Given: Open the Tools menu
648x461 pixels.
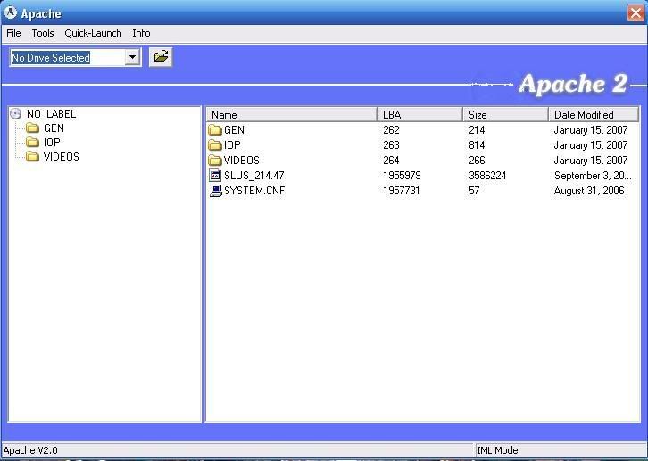Looking at the screenshot, I should [43, 33].
